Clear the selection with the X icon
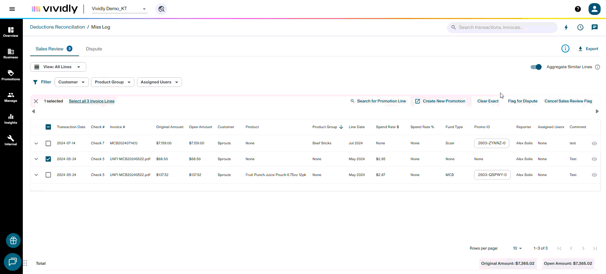 (36, 101)
